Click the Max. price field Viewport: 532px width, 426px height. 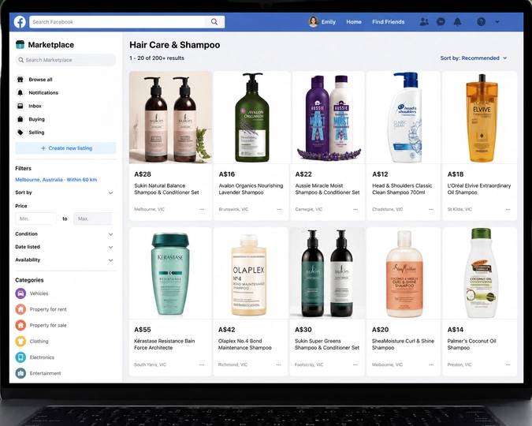(x=93, y=219)
